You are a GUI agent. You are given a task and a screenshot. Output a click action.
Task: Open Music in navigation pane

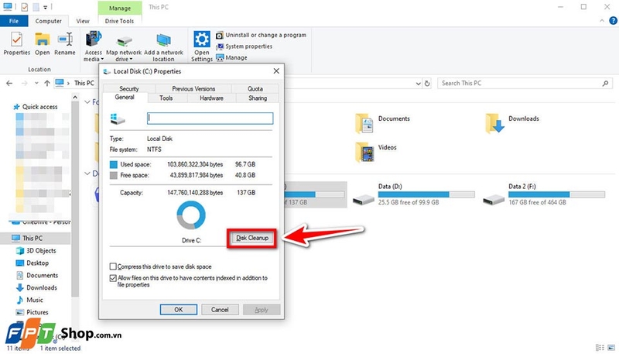pos(29,300)
